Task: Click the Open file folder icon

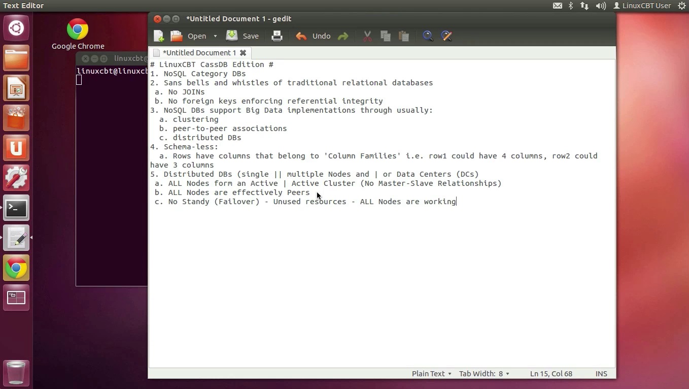Action: click(x=176, y=36)
